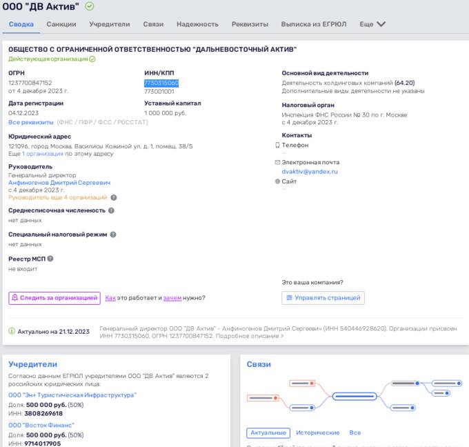The height and width of the screenshot is (447, 469).
Task: Open Анфиногенов Дмитрий Сергеевич profile link
Action: 59,183
